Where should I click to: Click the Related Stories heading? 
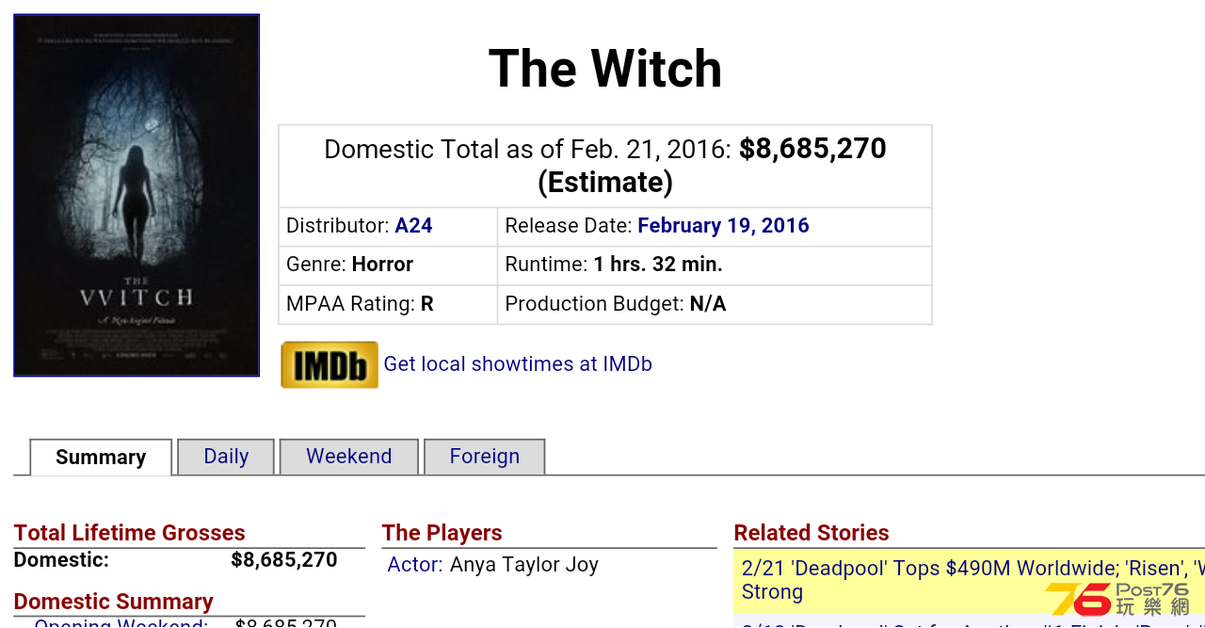811,533
